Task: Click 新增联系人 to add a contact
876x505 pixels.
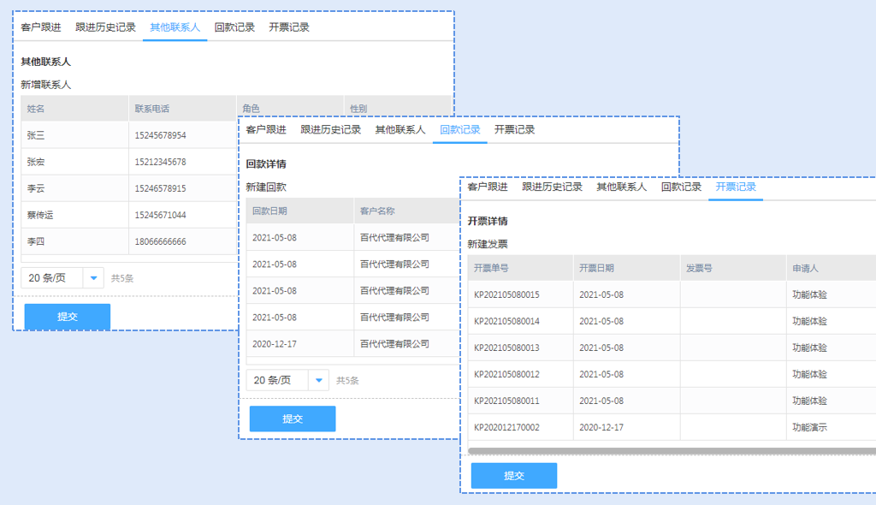Action: pos(46,85)
